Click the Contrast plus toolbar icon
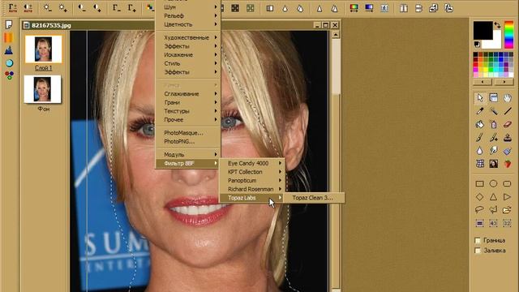 [x=97, y=8]
